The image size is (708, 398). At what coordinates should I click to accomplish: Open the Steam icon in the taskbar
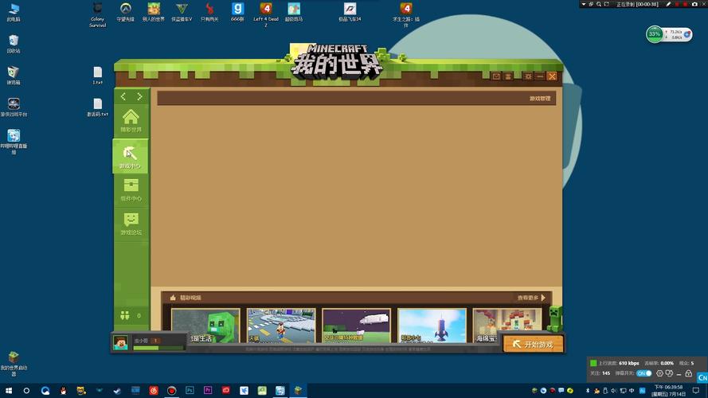(x=117, y=391)
